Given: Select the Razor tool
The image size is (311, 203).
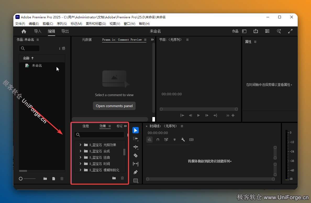Looking at the screenshot, I should [x=135, y=155].
